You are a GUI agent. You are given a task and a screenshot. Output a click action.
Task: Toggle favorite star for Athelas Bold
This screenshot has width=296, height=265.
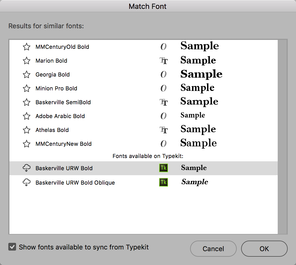[x=27, y=130]
